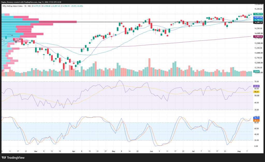The height and width of the screenshot is (162, 265).
Task: Click the stochastic signal label 89.11
Action: (x=256, y=120)
